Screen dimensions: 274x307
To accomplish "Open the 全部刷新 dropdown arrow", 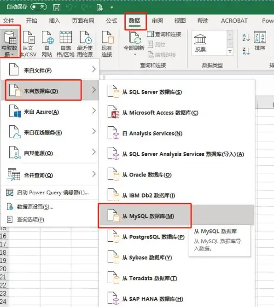I will tap(135, 55).
